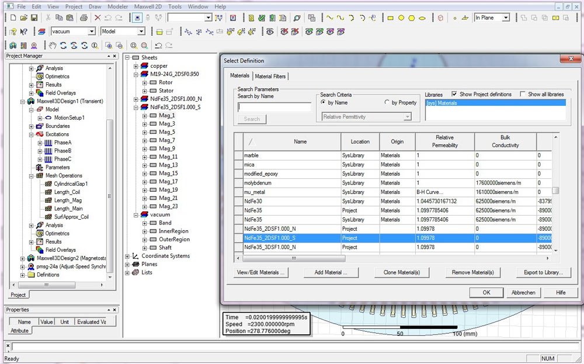This screenshot has height=364, width=584.
Task: Open the vacuum material dropdown
Action: point(91,32)
